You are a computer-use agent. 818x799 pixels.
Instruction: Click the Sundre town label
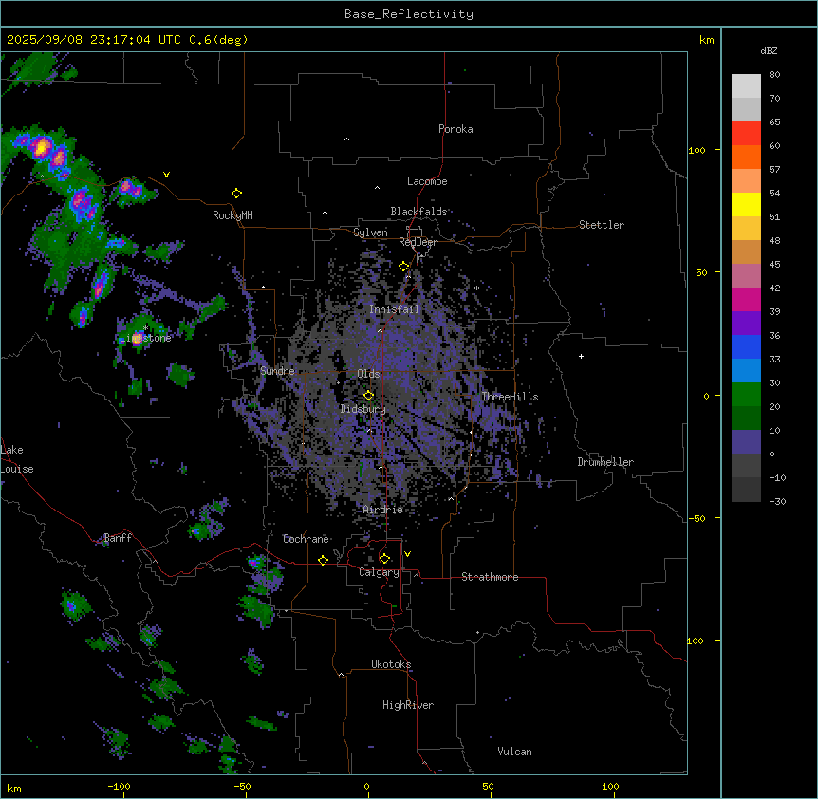tap(277, 371)
